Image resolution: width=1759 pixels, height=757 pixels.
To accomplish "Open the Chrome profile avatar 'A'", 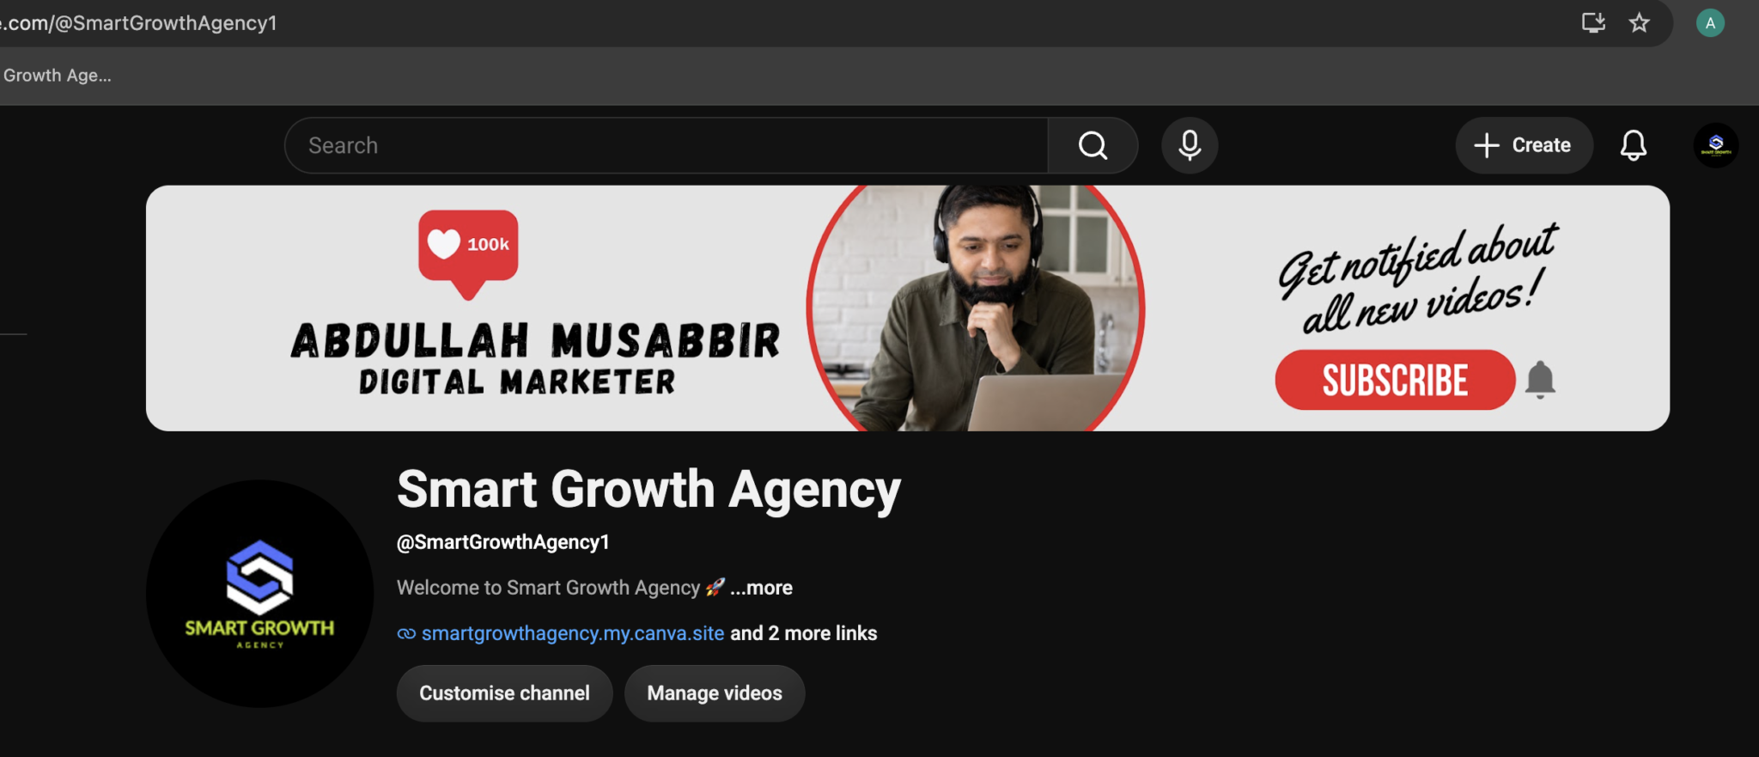I will point(1710,23).
